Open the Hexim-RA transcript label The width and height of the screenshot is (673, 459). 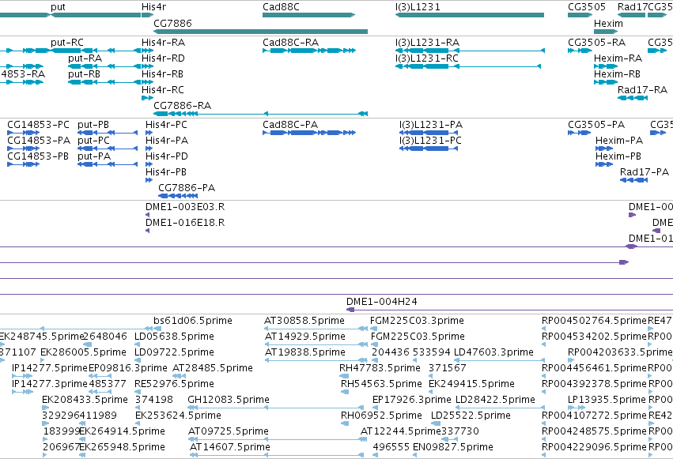pos(618,58)
